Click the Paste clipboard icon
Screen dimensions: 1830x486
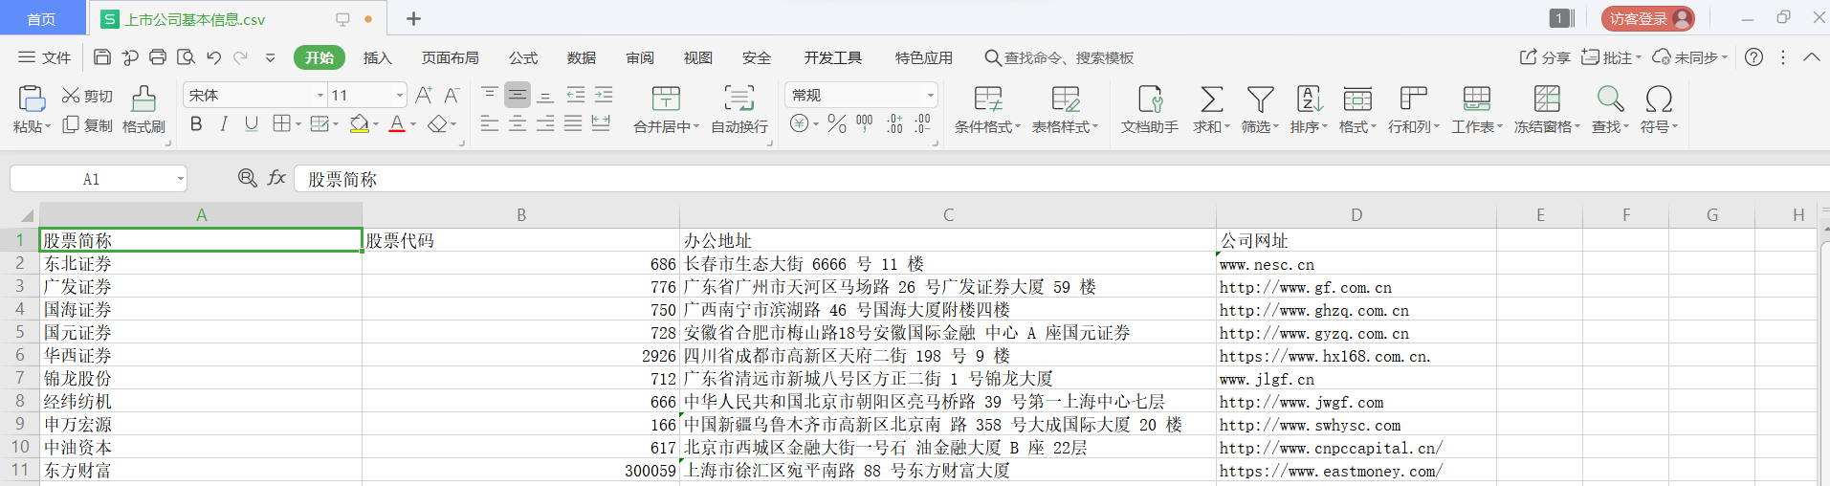[32, 99]
